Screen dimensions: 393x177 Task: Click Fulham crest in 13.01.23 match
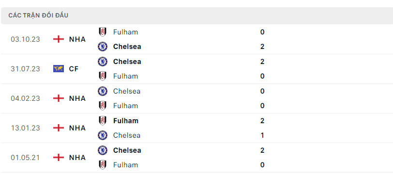coord(102,121)
